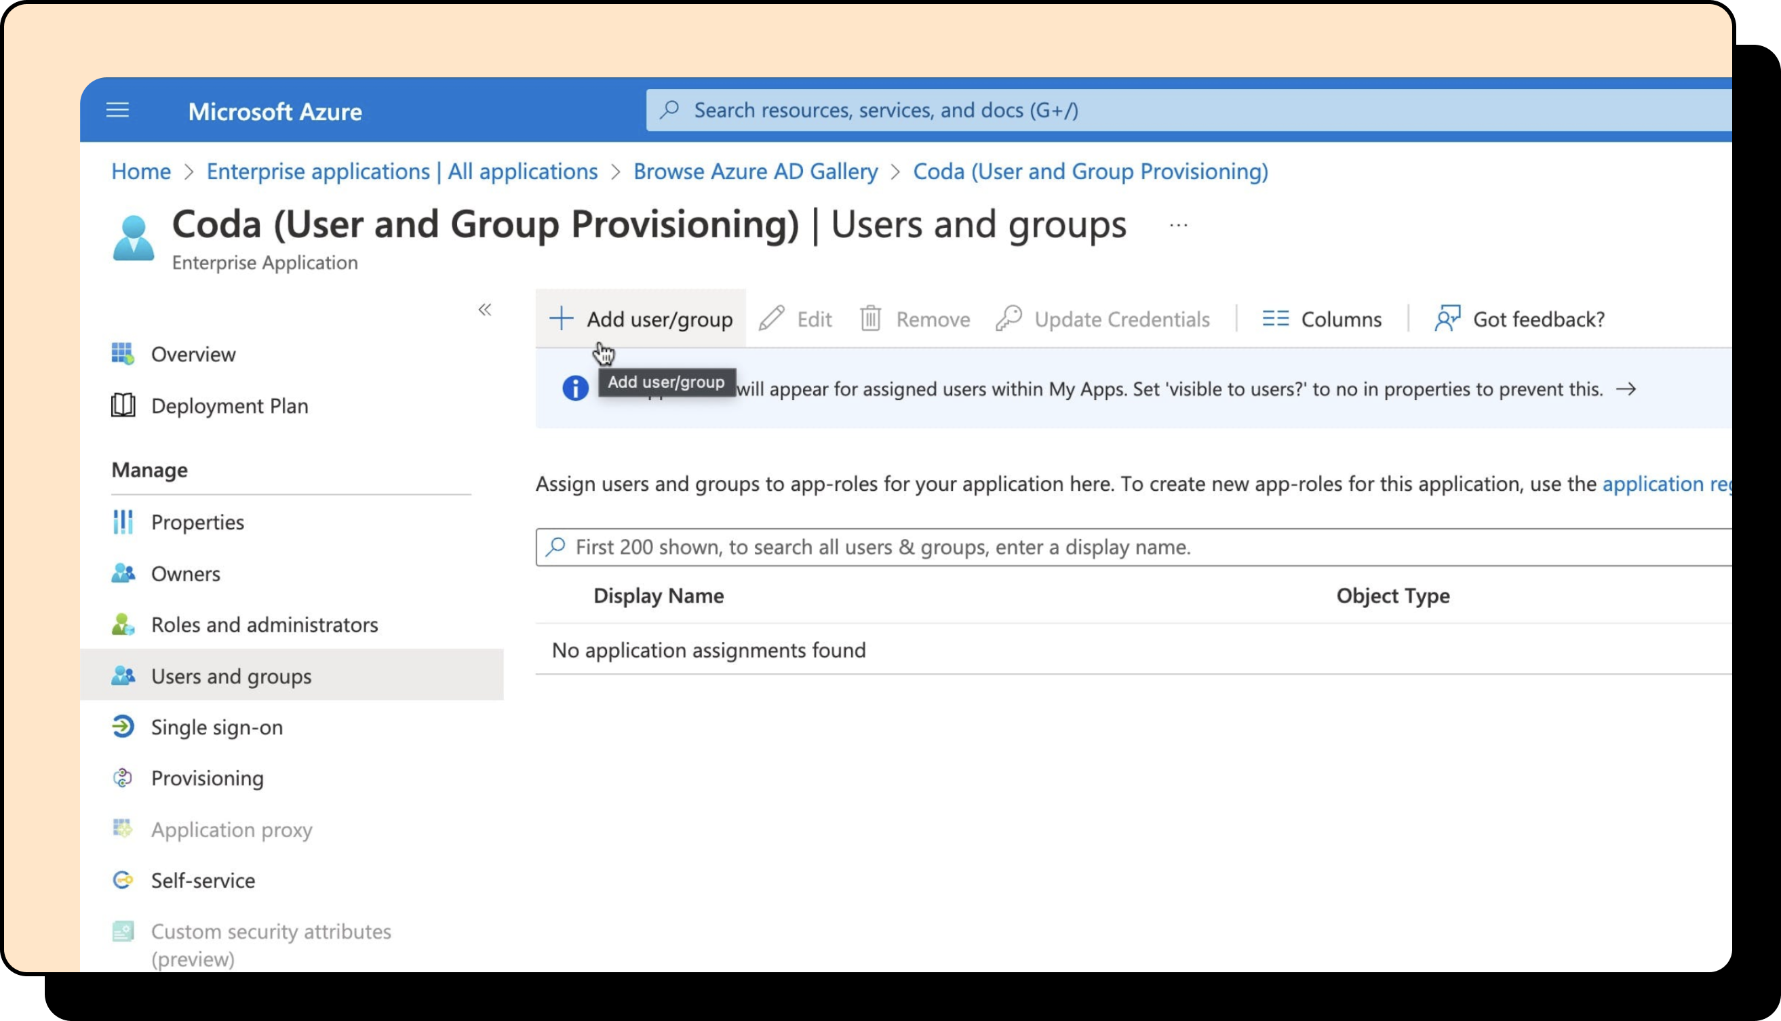Open the Azure hamburger portal menu

tap(117, 110)
